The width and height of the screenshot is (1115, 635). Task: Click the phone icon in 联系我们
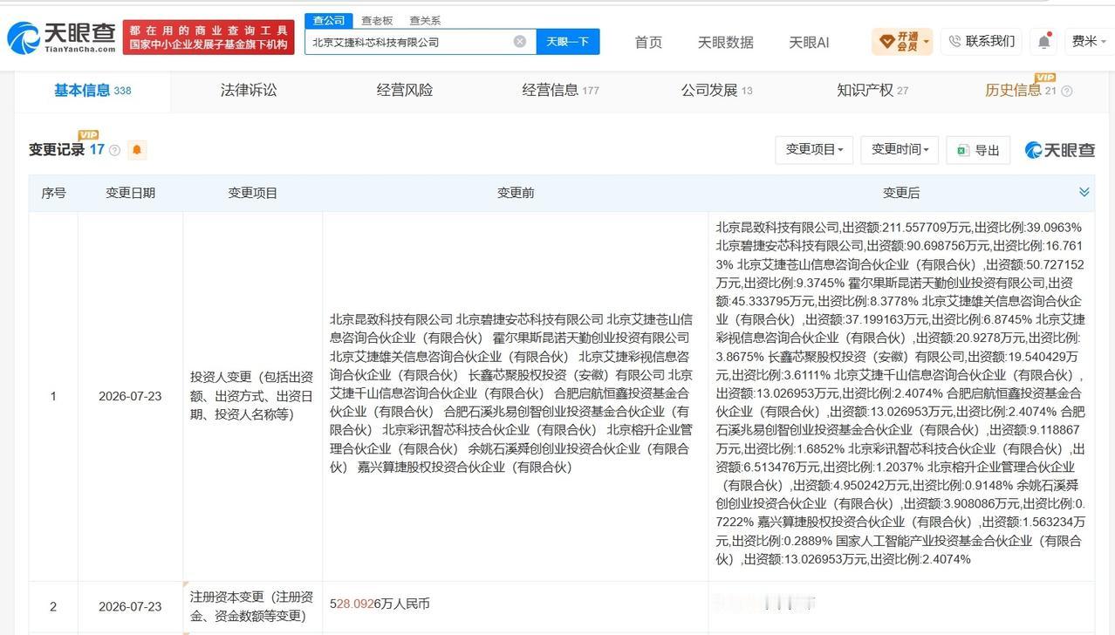click(x=954, y=41)
